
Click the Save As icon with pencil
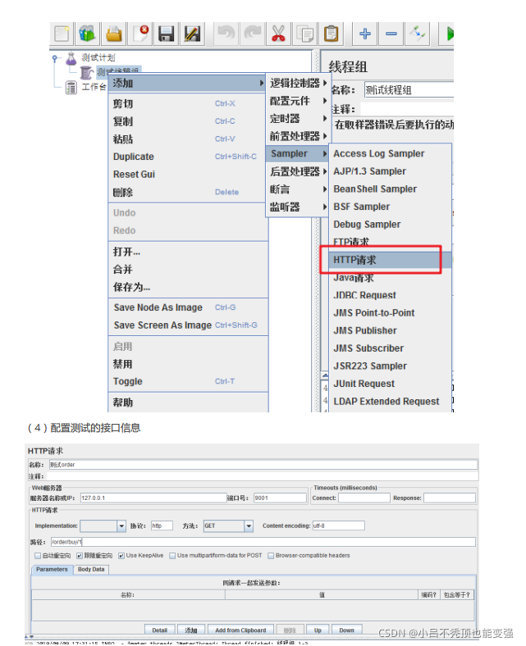(192, 34)
